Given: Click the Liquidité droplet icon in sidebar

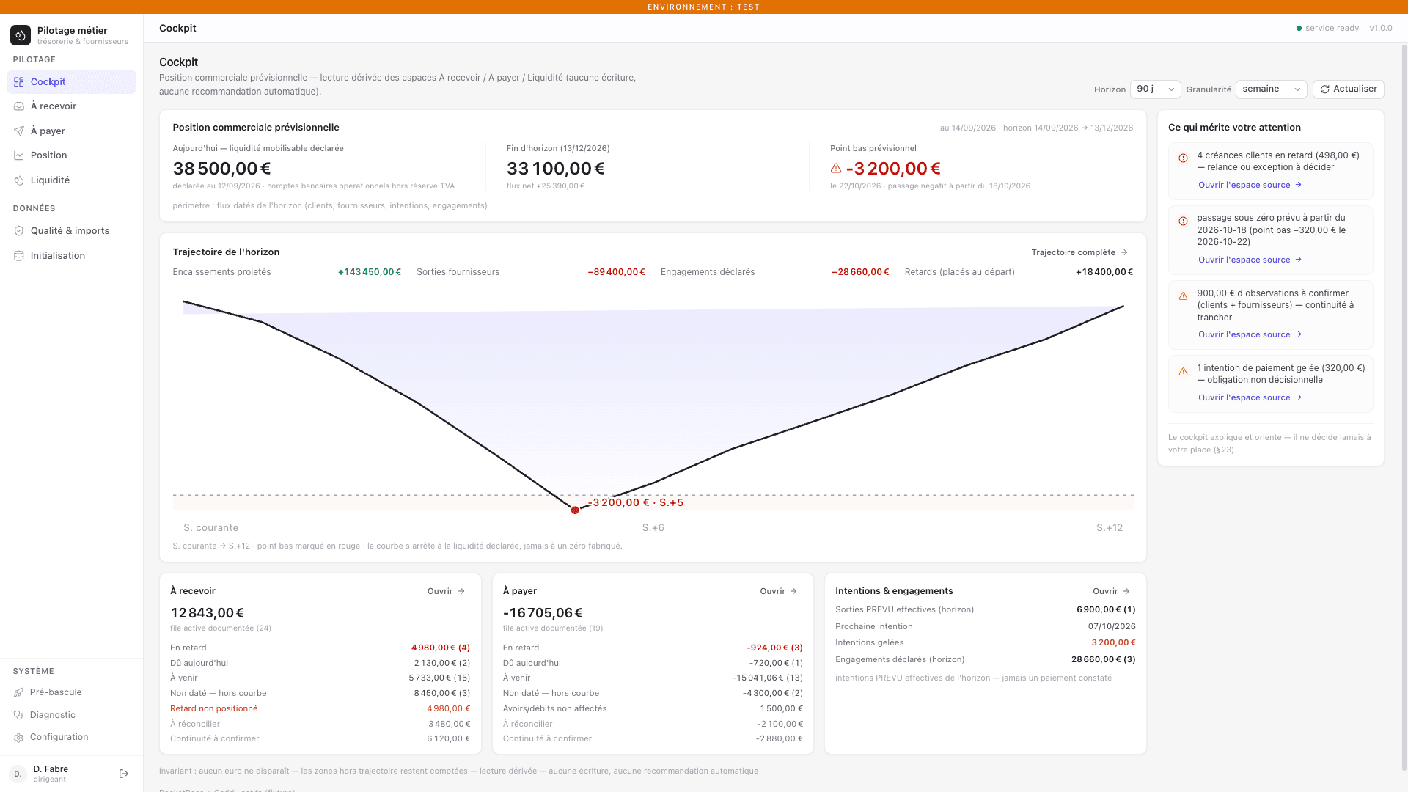Looking at the screenshot, I should pyautogui.click(x=19, y=180).
